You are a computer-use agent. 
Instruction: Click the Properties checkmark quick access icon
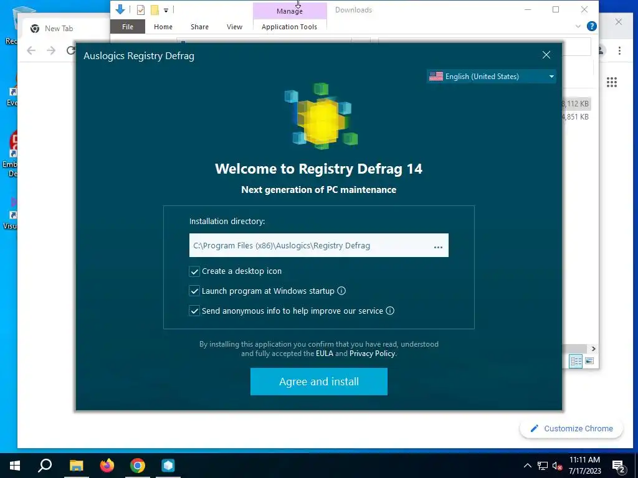(x=141, y=10)
